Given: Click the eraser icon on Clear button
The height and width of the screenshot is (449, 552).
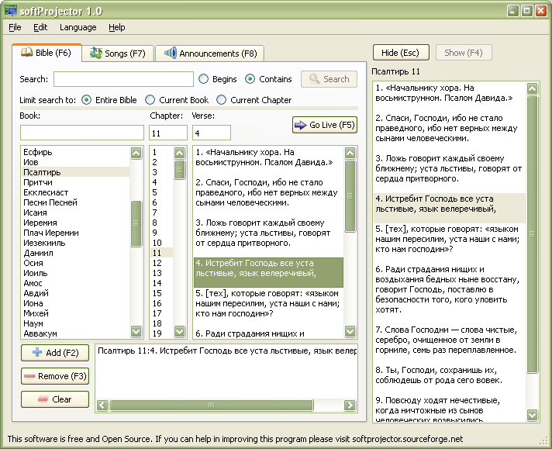Looking at the screenshot, I should [43, 399].
